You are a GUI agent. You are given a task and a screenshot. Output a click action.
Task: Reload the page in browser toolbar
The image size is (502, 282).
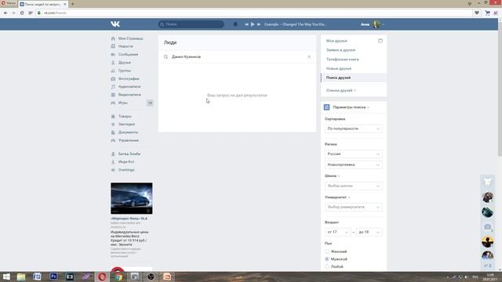[22, 13]
